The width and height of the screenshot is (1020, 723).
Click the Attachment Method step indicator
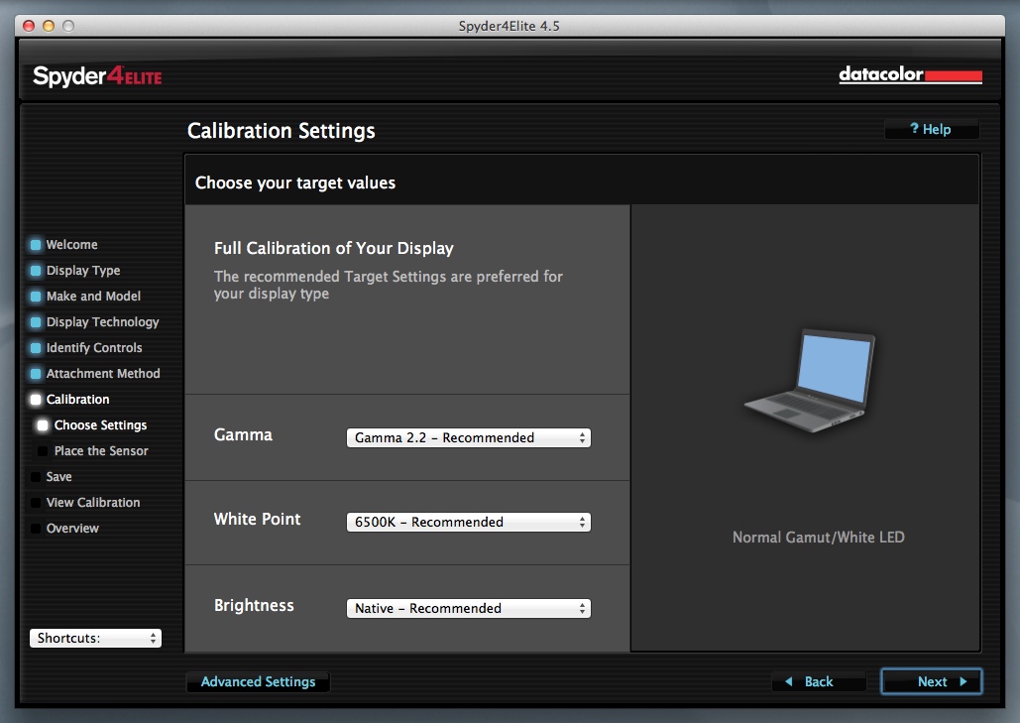pos(36,374)
